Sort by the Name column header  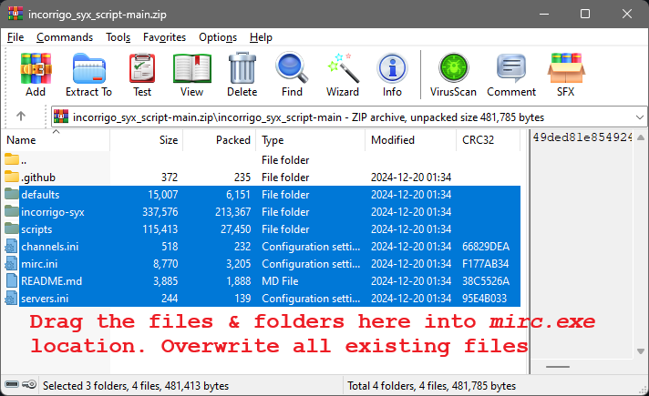pyautogui.click(x=56, y=140)
